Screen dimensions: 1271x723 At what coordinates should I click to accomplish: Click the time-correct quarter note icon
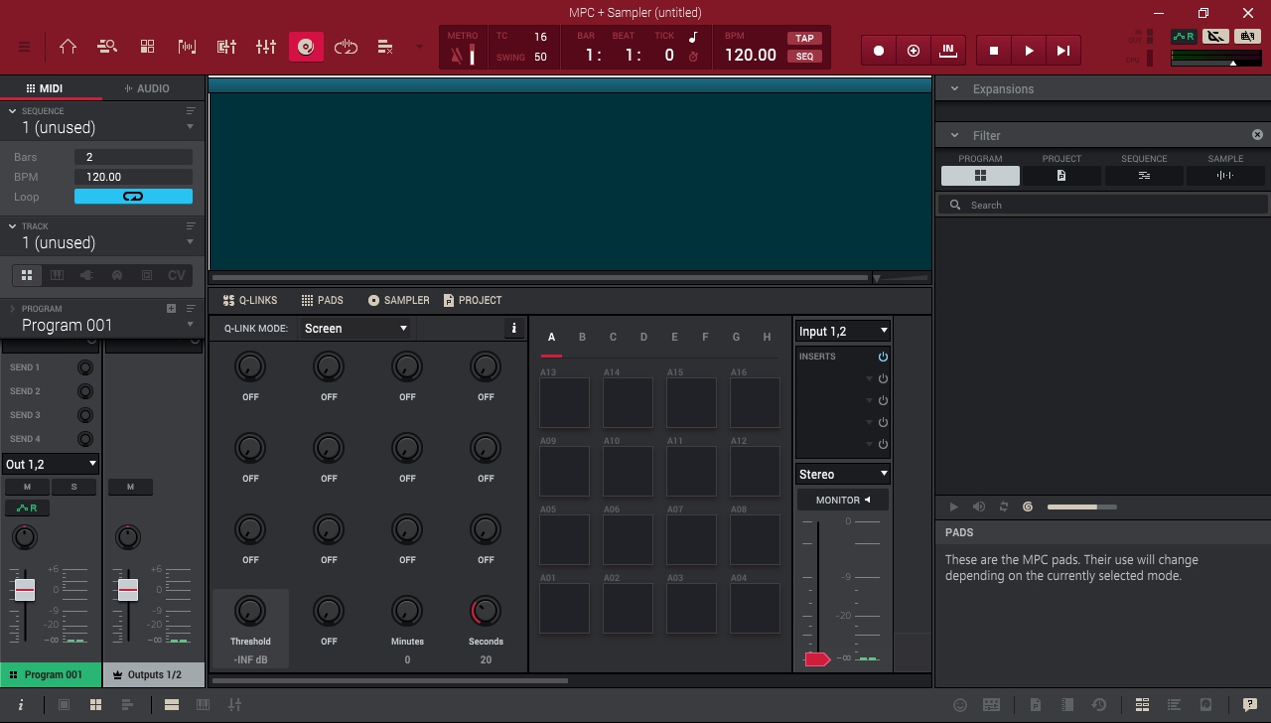click(x=693, y=37)
